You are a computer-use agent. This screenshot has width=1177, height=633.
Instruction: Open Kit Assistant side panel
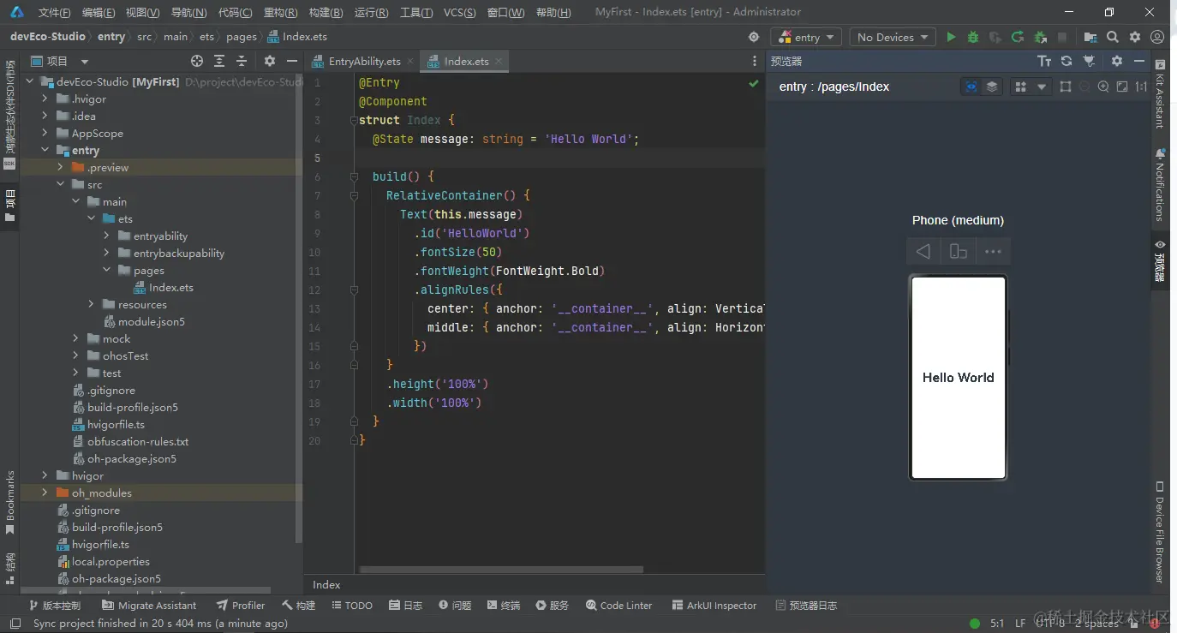(1160, 94)
